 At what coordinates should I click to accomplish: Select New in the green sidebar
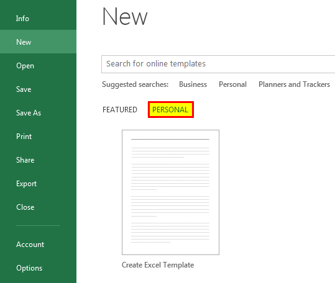click(x=38, y=42)
